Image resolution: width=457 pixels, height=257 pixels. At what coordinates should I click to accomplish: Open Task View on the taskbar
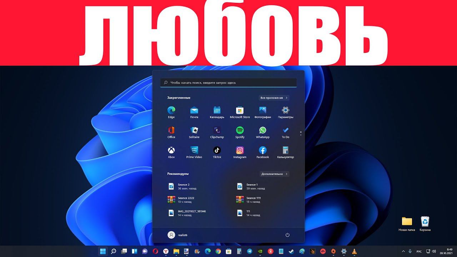(x=124, y=251)
